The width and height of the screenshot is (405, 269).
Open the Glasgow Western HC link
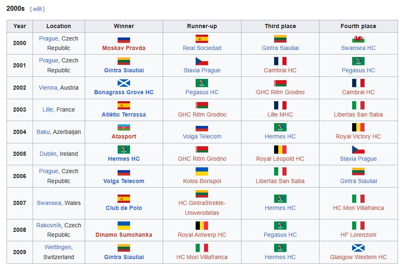pyautogui.click(x=358, y=257)
